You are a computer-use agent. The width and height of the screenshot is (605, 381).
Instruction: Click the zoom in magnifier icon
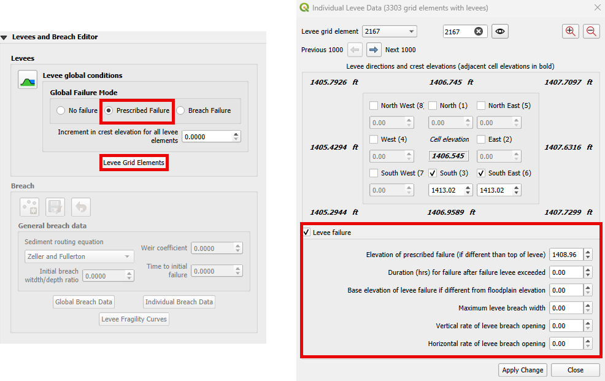[571, 31]
